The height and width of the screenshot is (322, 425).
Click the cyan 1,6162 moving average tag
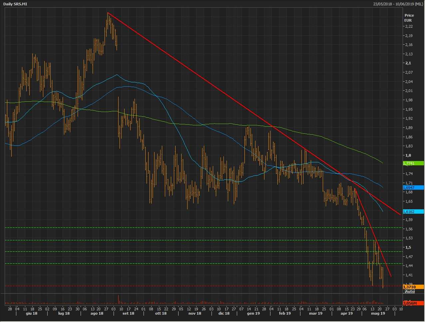pyautogui.click(x=413, y=212)
